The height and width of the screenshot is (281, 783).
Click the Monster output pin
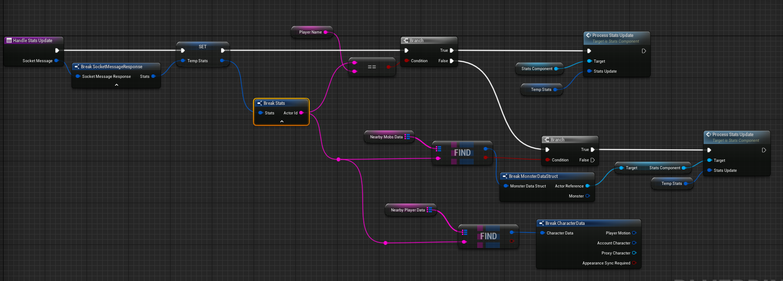pos(587,196)
